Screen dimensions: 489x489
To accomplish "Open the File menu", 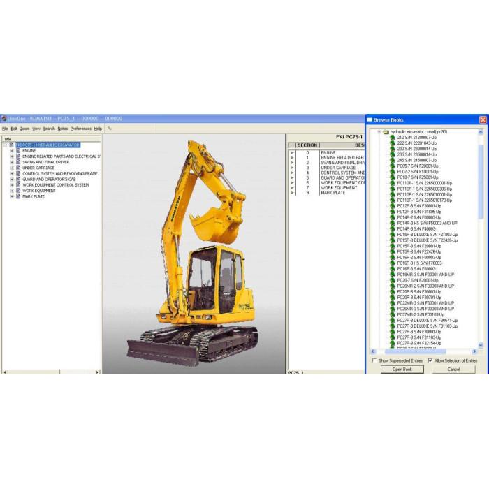I will (x=5, y=129).
